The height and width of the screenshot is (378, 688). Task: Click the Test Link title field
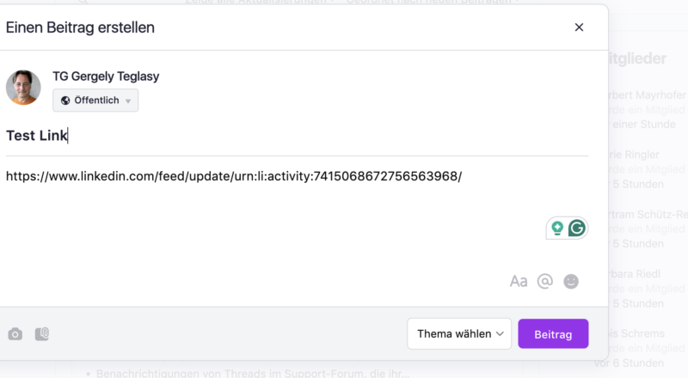[x=37, y=136]
